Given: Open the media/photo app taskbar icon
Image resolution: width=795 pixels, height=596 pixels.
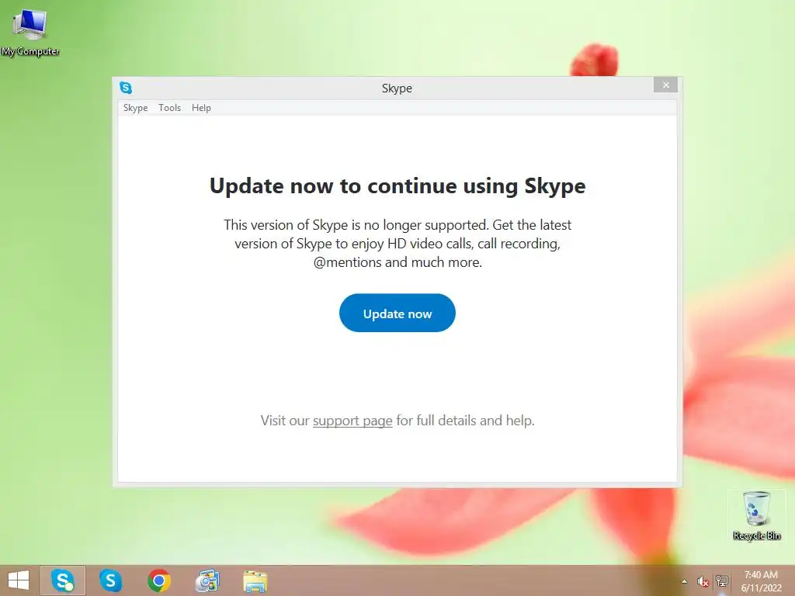Looking at the screenshot, I should click(x=207, y=580).
